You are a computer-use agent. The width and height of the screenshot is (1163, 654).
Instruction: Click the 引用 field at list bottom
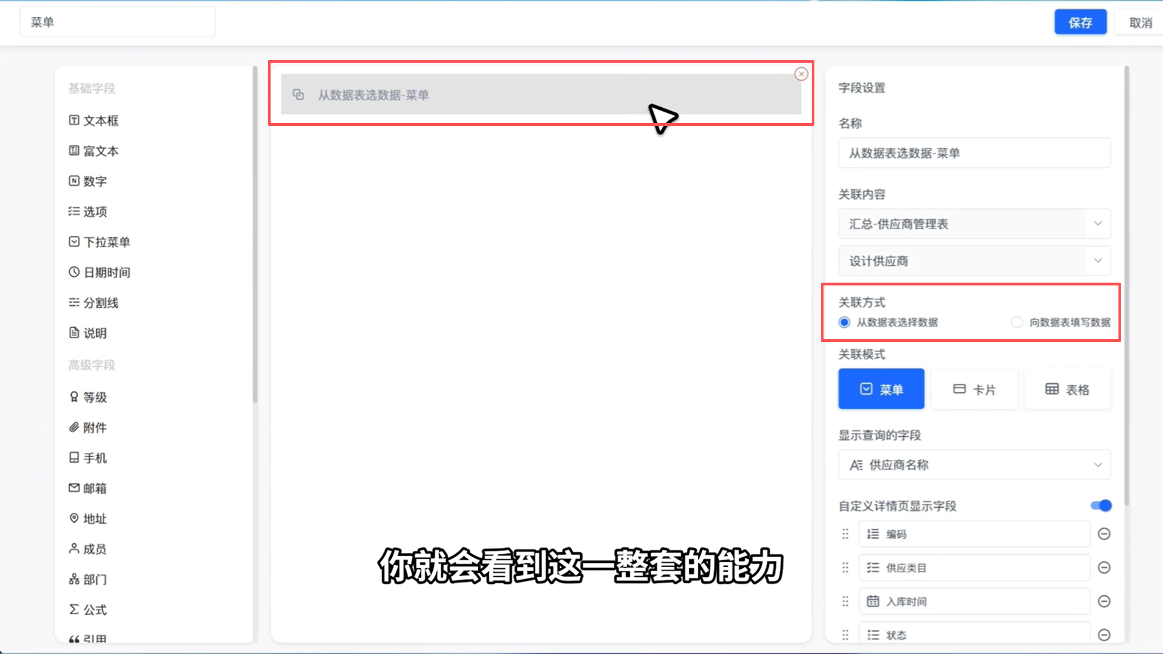(x=88, y=638)
